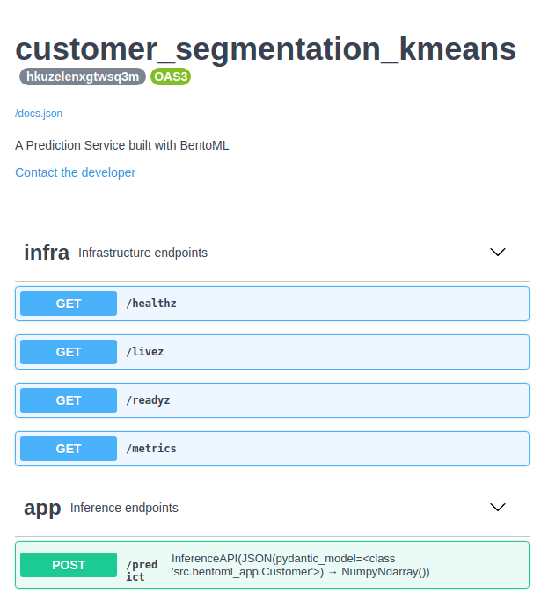Open the /docs.json link
The width and height of the screenshot is (548, 601).
(39, 114)
